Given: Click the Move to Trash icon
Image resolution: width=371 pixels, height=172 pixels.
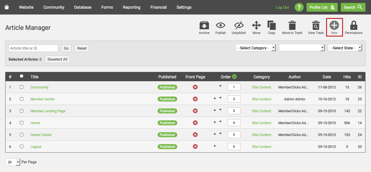Looking at the screenshot, I should click(292, 26).
